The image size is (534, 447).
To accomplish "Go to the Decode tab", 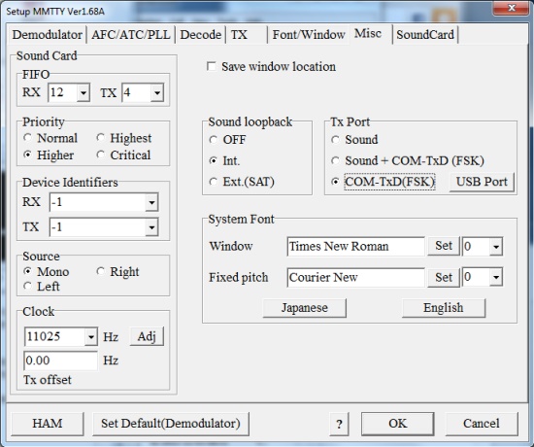I will tap(200, 35).
